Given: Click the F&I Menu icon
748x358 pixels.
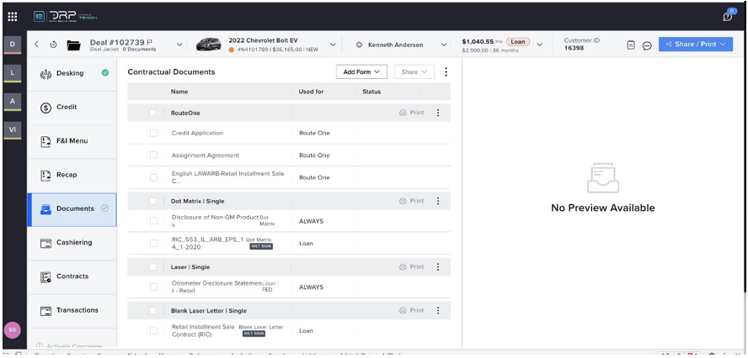Looking at the screenshot, I should point(45,141).
